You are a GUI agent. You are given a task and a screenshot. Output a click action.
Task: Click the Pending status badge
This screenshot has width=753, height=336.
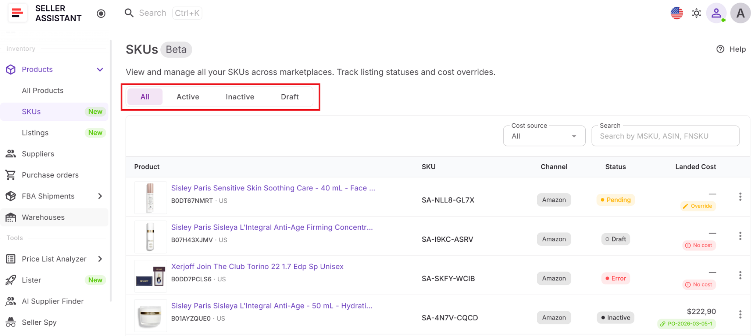[615, 200]
